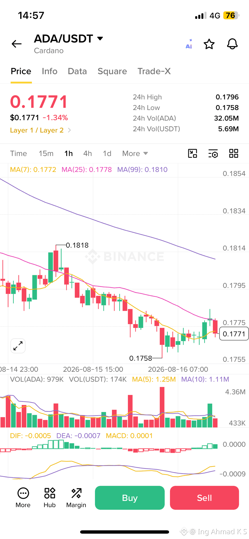Image resolution: width=249 pixels, height=539 pixels.
Task: Tap the DIF: -0.0005 label
Action: (30, 436)
